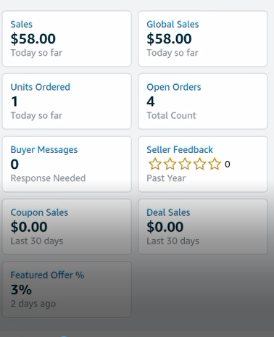Viewport: 274px width, 337px height.
Task: Click the $58.00 Global Sales amount
Action: (x=169, y=38)
